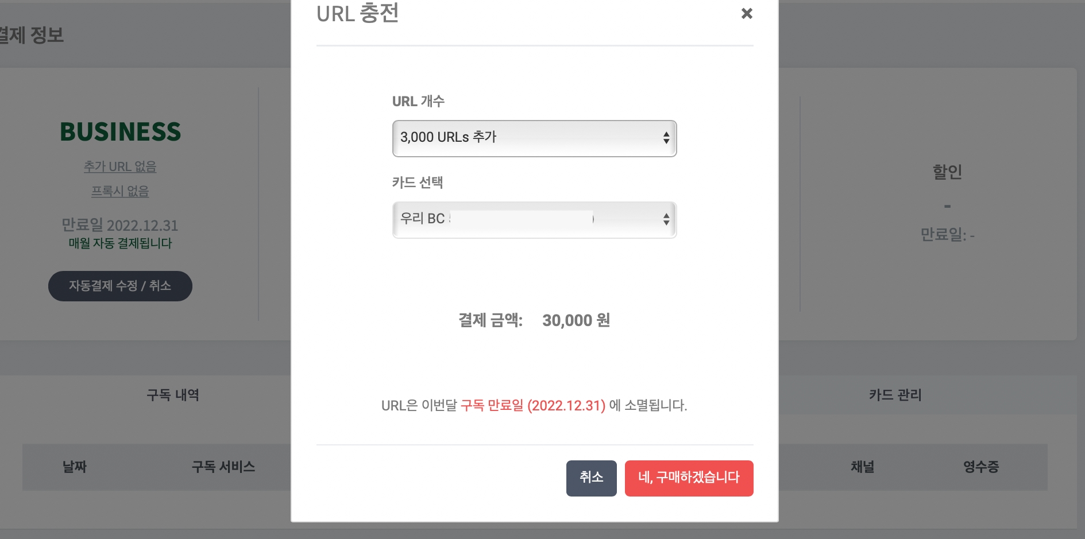Click the 채널 column header
This screenshot has width=1085, height=539.
click(862, 467)
